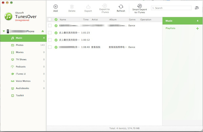Sort by the Time column

[86, 20]
